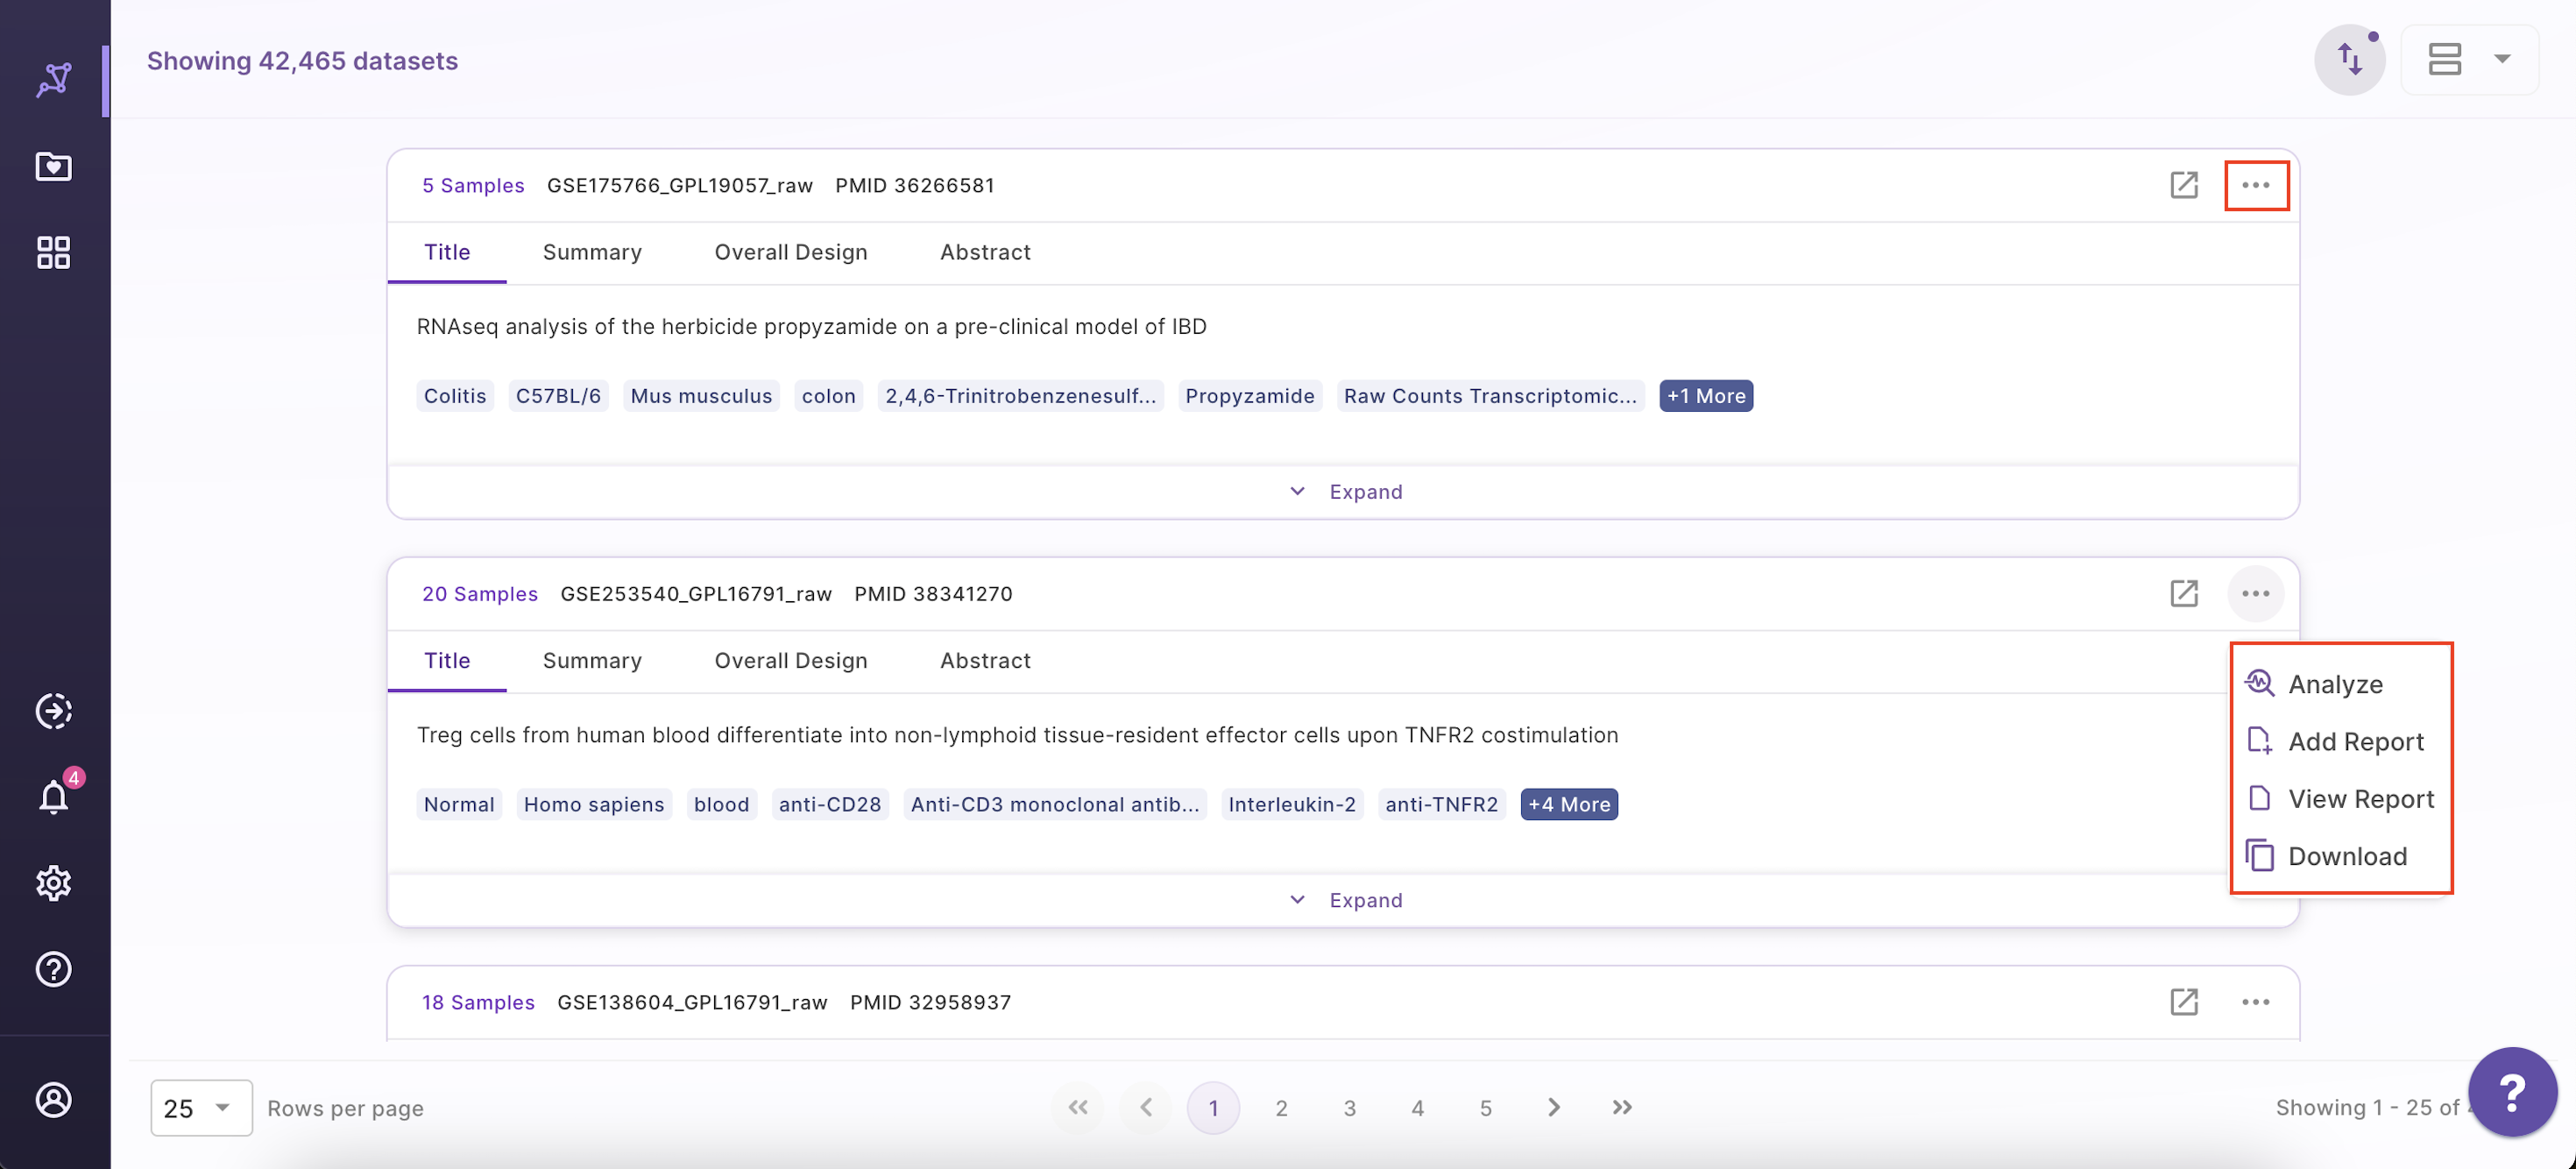Select Title tab of GSE175766
This screenshot has height=1169, width=2576.
coord(447,252)
